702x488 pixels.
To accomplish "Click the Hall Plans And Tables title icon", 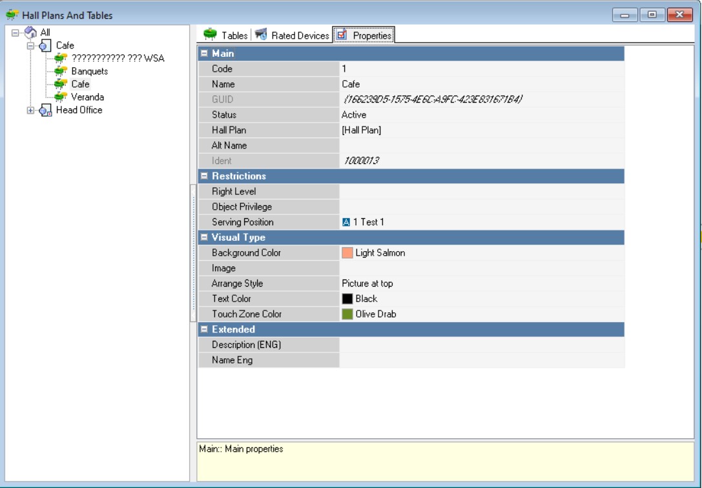I will pyautogui.click(x=12, y=15).
